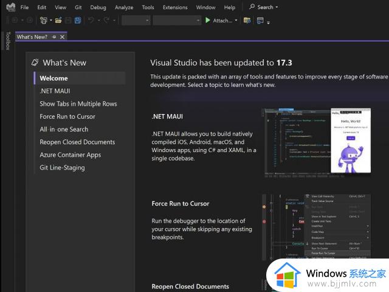Image resolution: width=389 pixels, height=292 pixels.
Task: Click the Save toolbar icon
Action: [x=68, y=20]
